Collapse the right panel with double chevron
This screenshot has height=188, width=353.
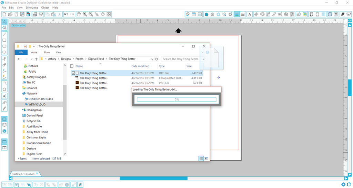pyautogui.click(x=350, y=20)
